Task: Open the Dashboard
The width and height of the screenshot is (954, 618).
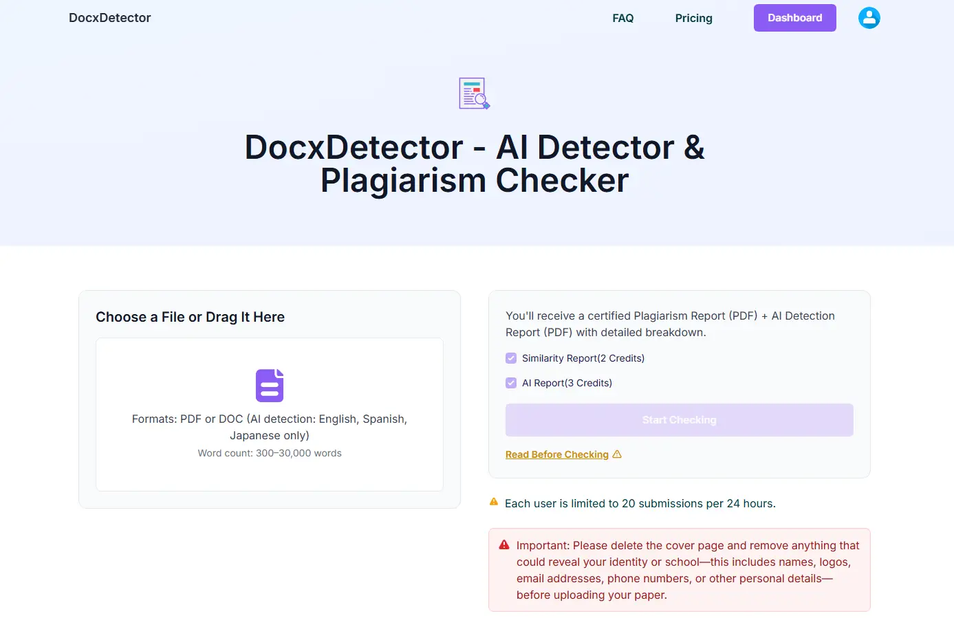Action: [x=794, y=18]
